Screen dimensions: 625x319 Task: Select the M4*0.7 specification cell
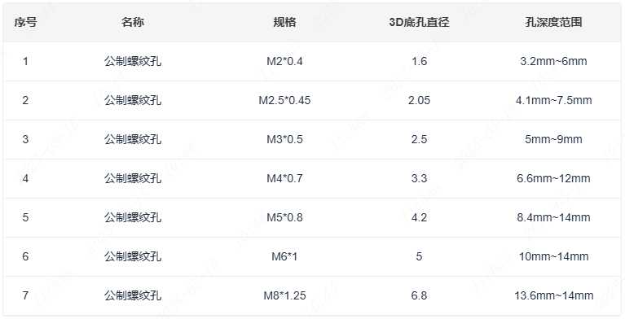284,178
